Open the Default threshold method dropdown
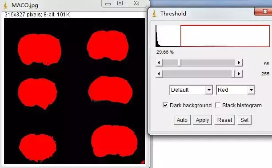272x168 pixels. [x=191, y=90]
